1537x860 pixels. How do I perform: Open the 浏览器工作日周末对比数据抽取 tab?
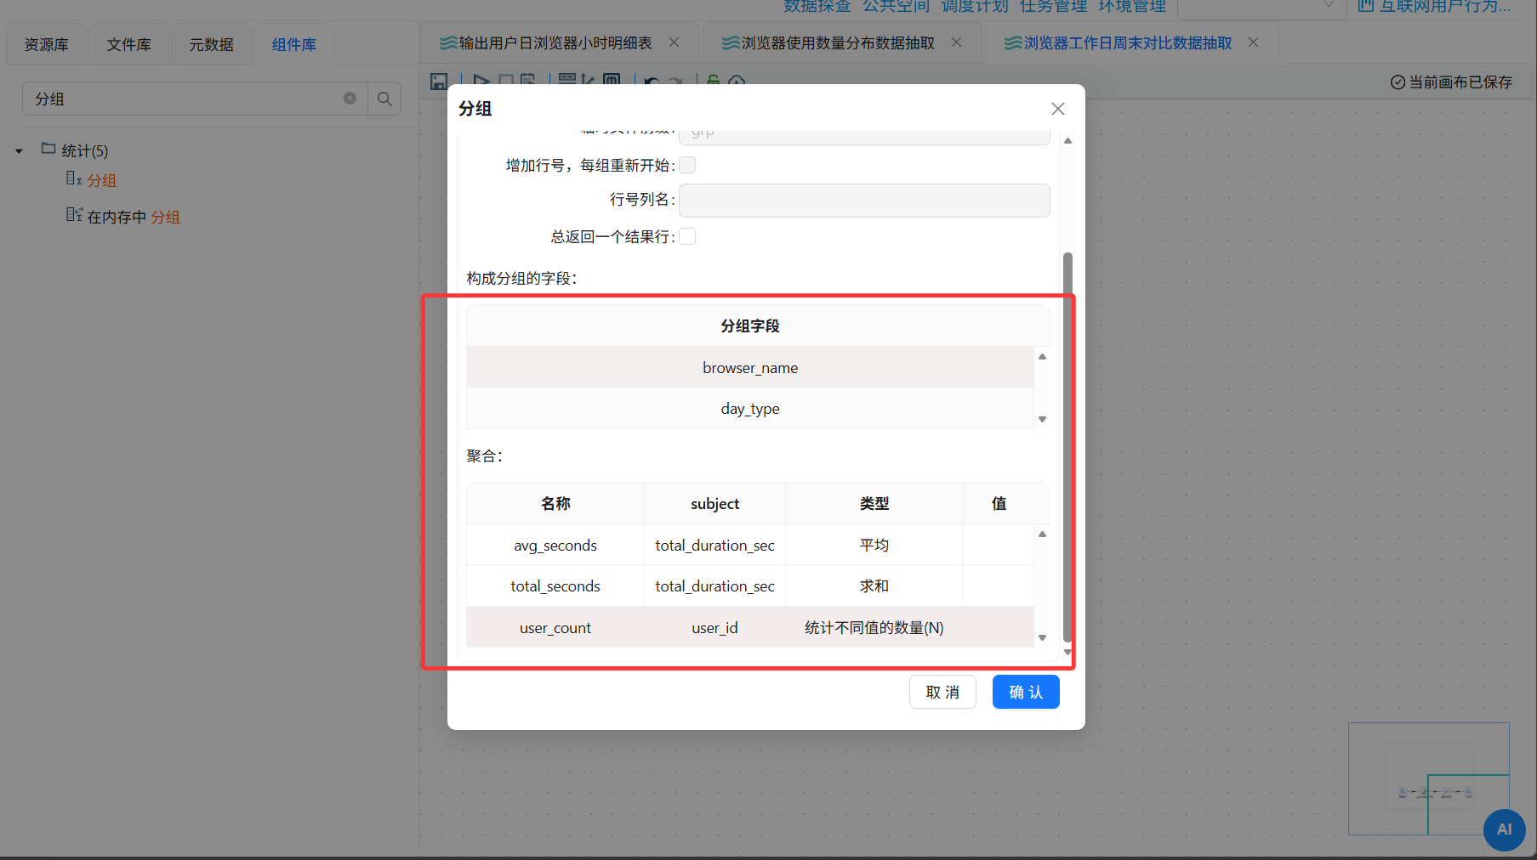point(1128,42)
